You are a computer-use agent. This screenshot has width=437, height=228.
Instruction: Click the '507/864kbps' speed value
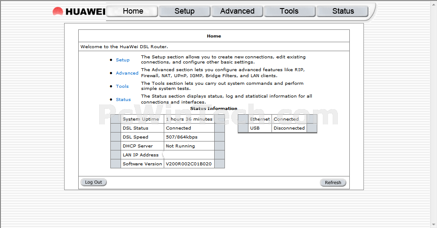click(189, 137)
